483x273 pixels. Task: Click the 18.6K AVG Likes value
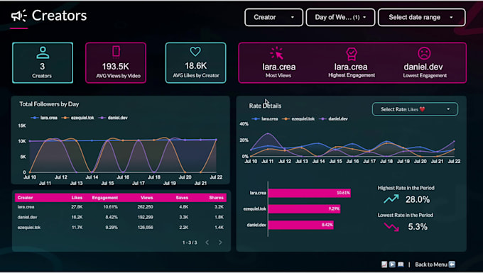coord(196,66)
